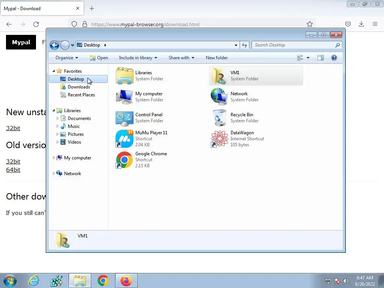
Task: Select the Google Chrome shortcut icon
Action: tap(124, 160)
